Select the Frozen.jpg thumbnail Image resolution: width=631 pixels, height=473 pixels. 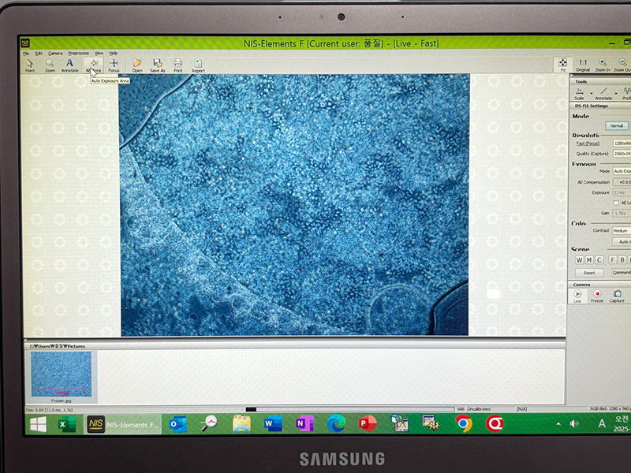coord(61,374)
